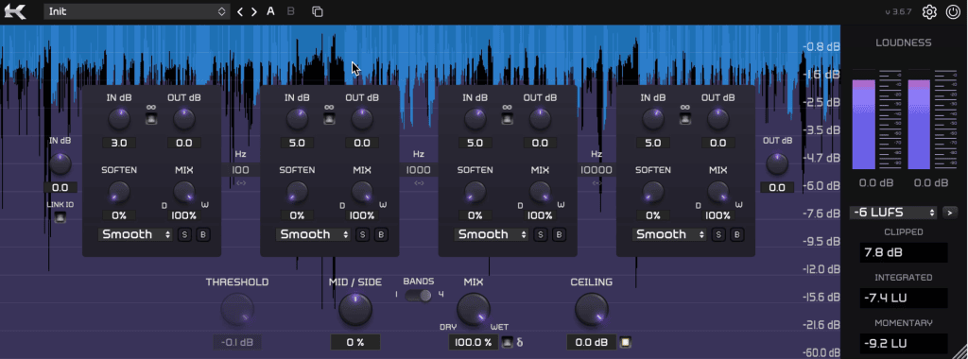This screenshot has width=968, height=359.
Task: Click band 2 MIX knob
Action: pyautogui.click(x=362, y=192)
